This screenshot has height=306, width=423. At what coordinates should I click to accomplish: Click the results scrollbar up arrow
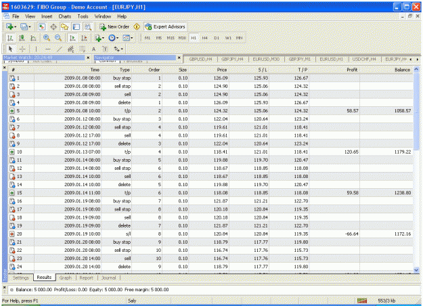click(x=416, y=69)
